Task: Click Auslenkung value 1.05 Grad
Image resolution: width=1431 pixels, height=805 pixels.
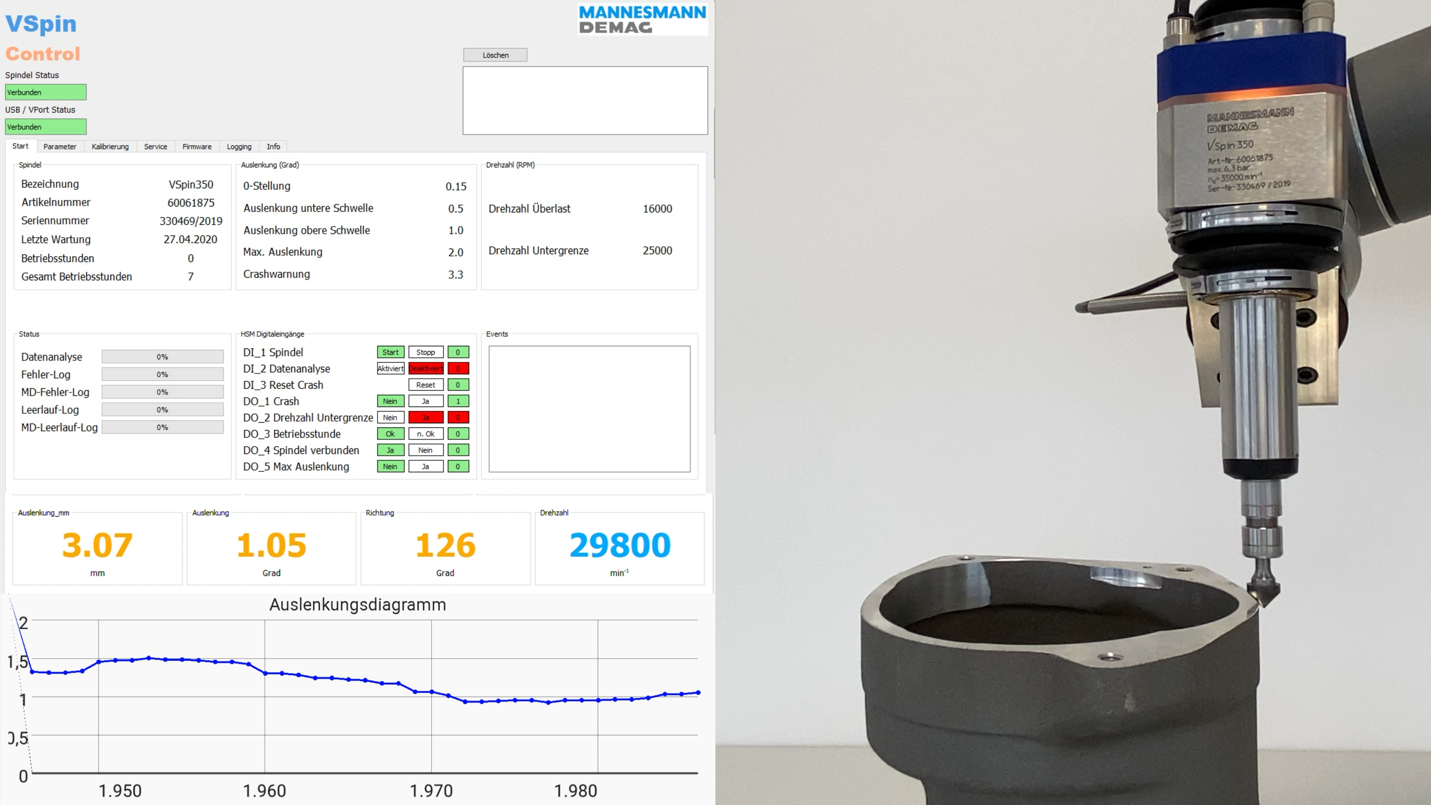Action: click(x=271, y=545)
